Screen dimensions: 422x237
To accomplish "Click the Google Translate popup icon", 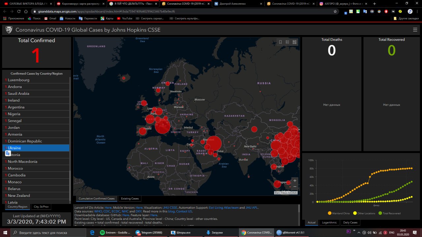I will coord(8,153).
